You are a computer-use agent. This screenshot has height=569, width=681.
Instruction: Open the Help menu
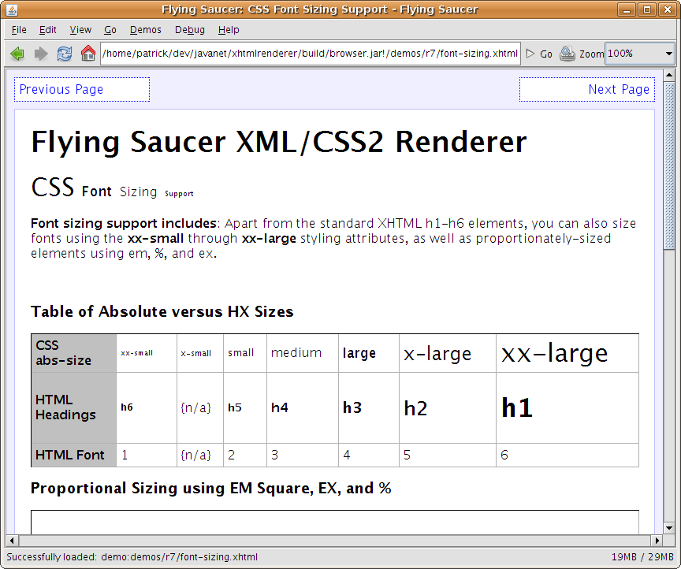(229, 30)
